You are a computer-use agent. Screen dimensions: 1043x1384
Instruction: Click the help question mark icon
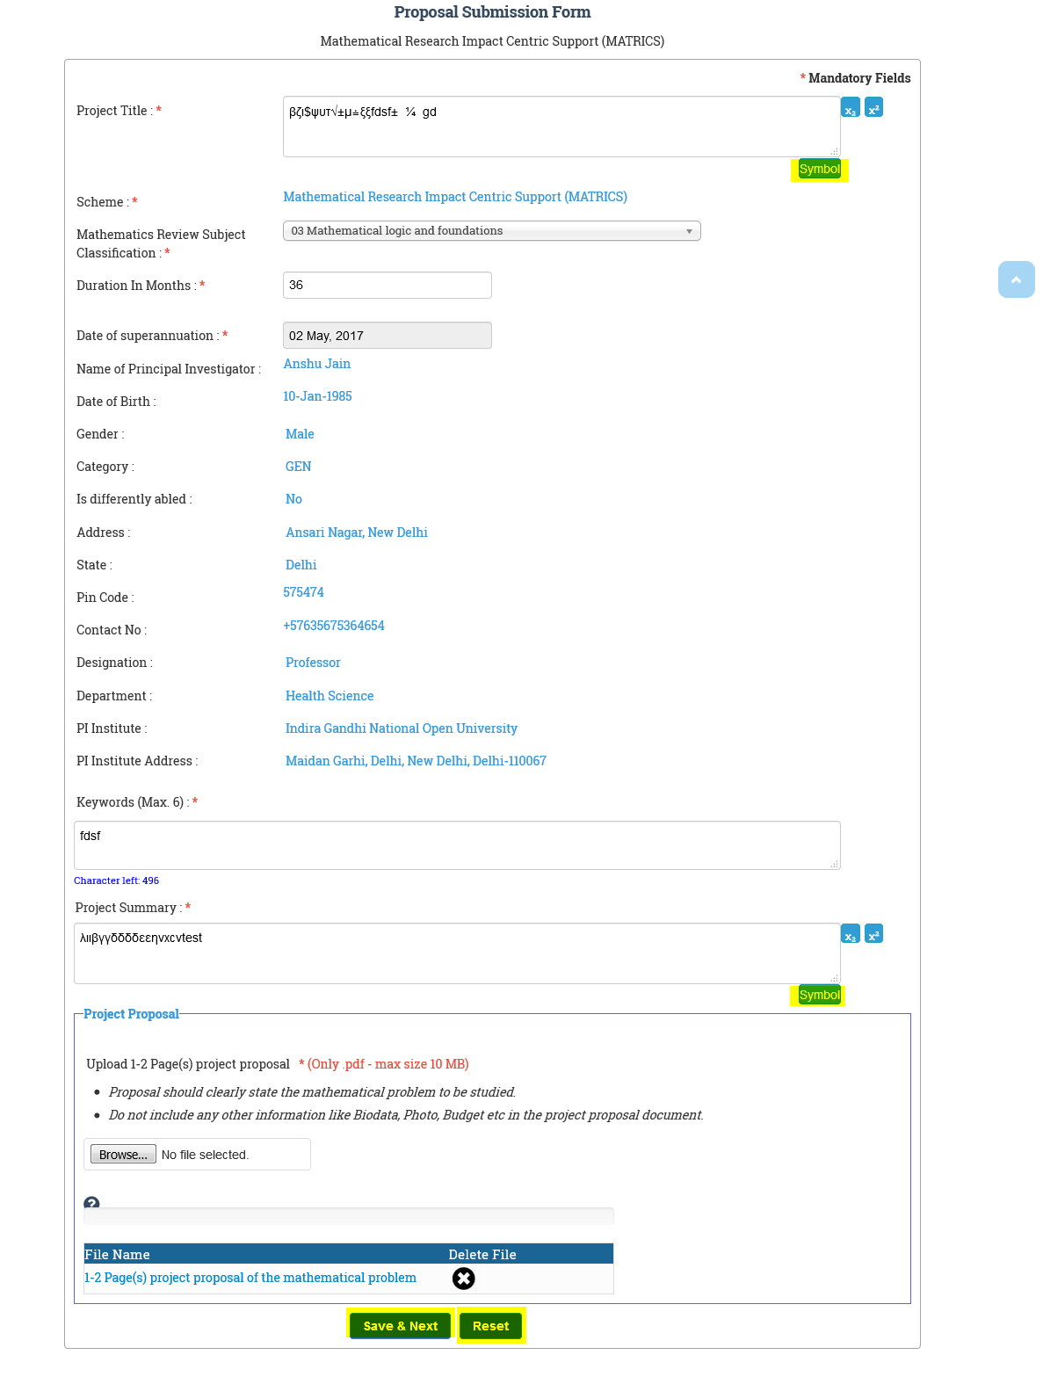[x=91, y=1204]
